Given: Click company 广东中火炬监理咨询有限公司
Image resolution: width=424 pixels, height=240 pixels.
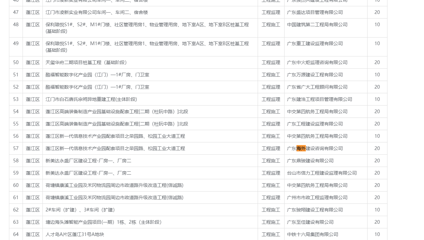Looking at the screenshot, I should point(317,62).
